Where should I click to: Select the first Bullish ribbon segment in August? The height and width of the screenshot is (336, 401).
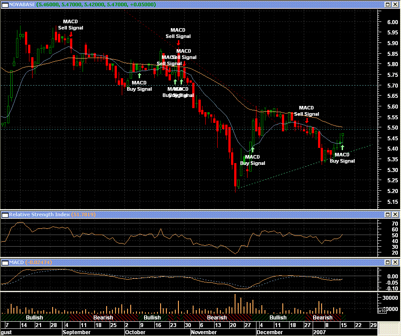34,318
